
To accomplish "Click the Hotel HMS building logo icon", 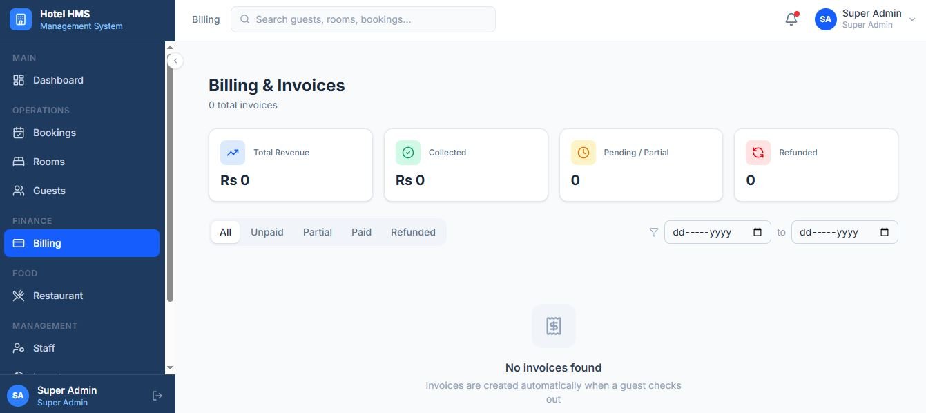I will pos(21,19).
